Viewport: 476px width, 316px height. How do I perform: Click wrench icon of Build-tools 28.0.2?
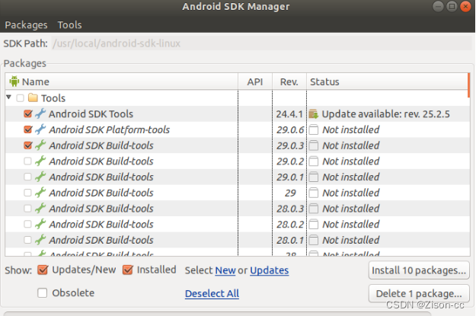(40, 224)
